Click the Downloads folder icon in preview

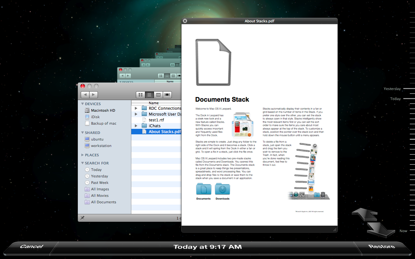[222, 189]
